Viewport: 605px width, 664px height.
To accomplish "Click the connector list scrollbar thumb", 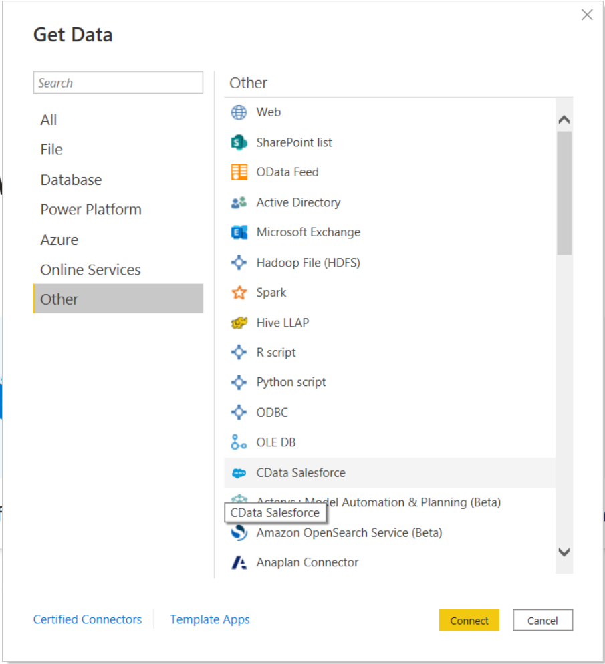I will click(x=564, y=192).
